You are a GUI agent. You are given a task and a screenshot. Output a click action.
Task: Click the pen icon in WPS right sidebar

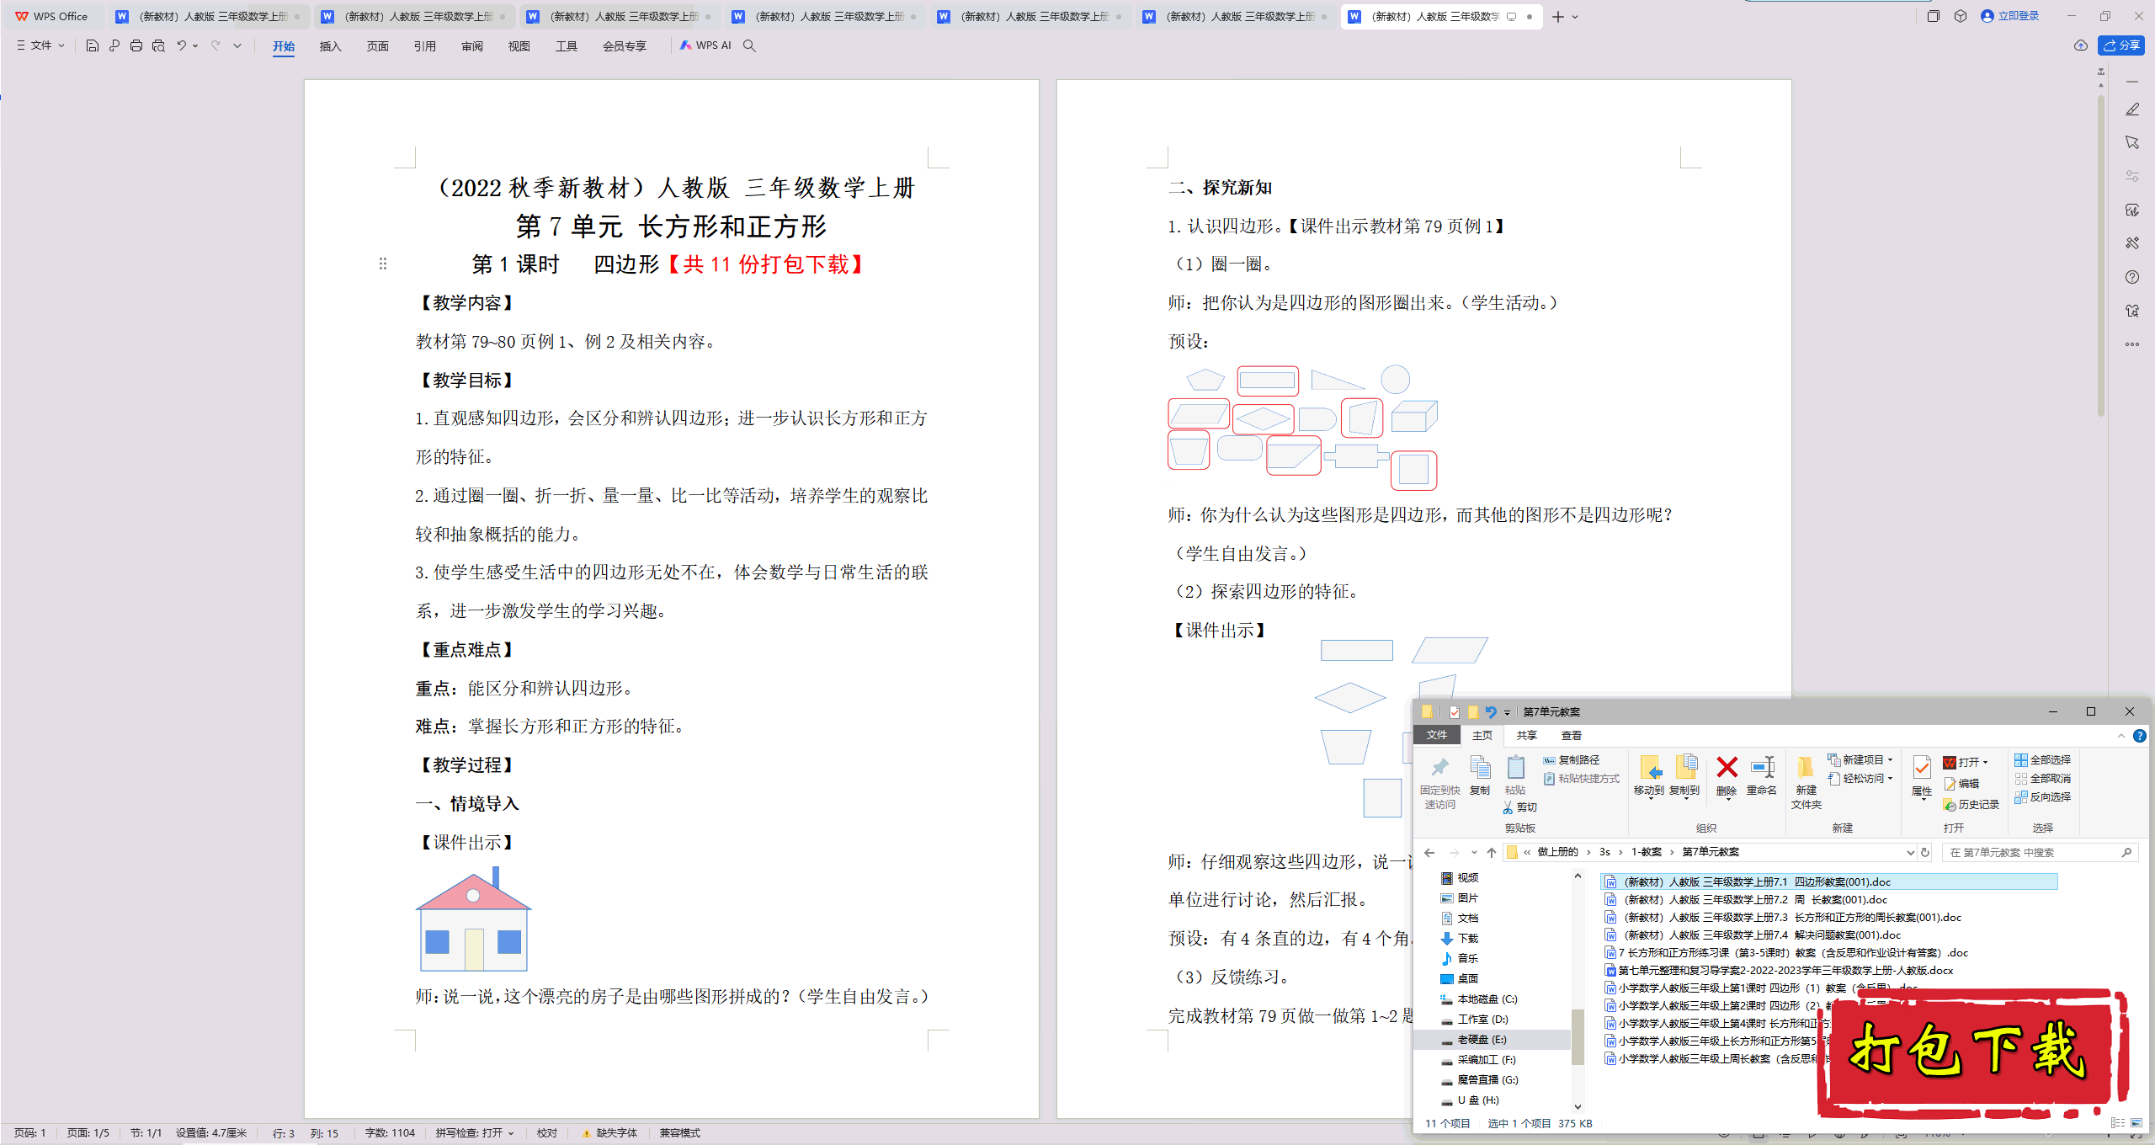2132,109
